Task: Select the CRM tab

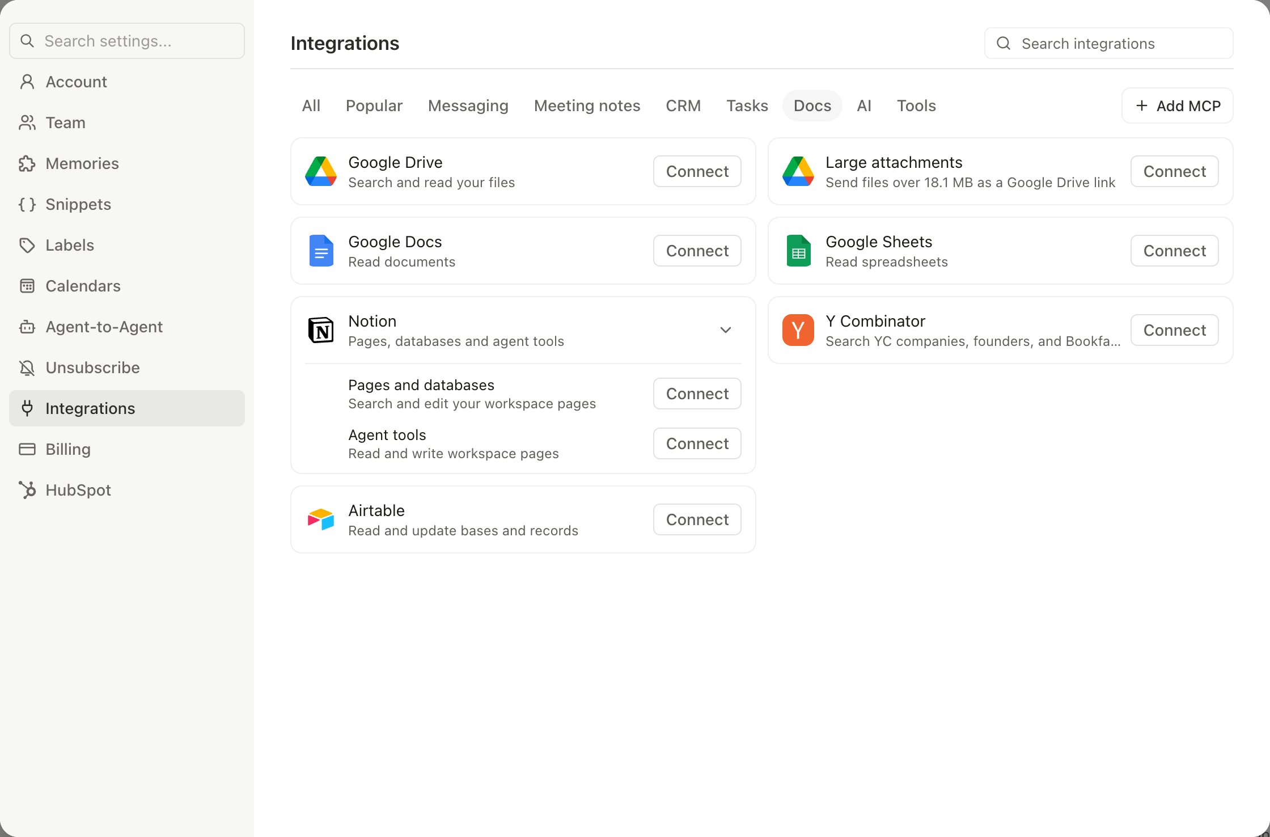Action: (683, 105)
